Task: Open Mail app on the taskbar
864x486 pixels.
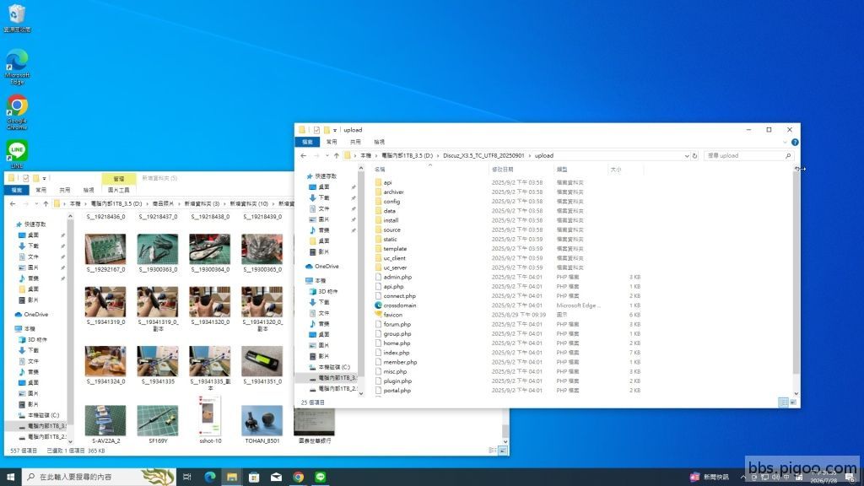Action: point(276,477)
